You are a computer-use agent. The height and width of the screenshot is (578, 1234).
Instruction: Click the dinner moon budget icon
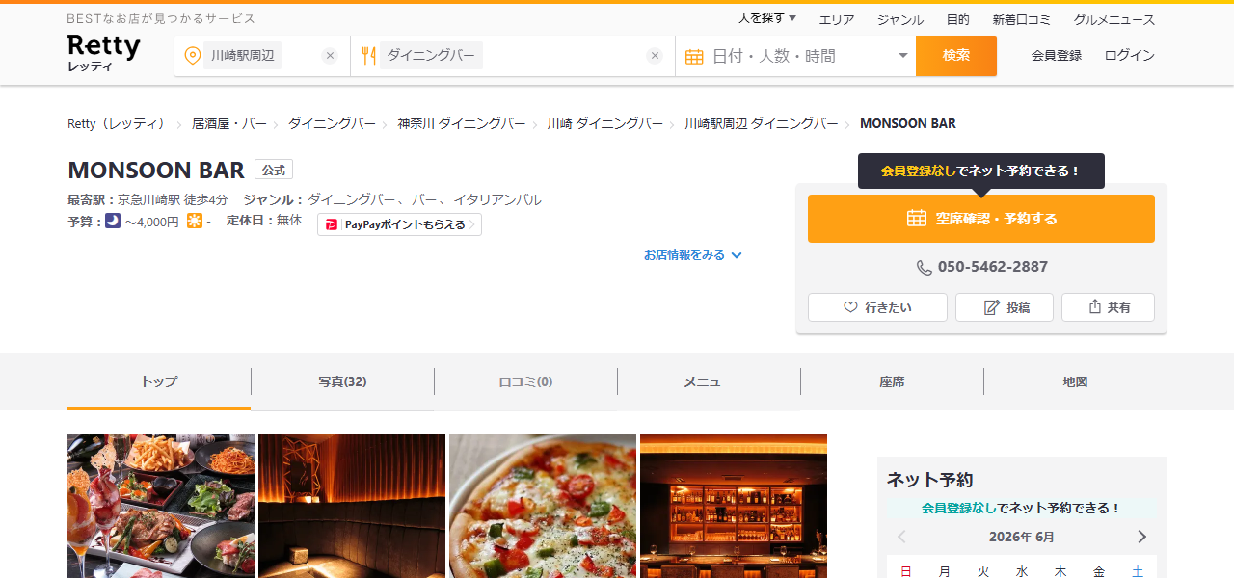[113, 222]
